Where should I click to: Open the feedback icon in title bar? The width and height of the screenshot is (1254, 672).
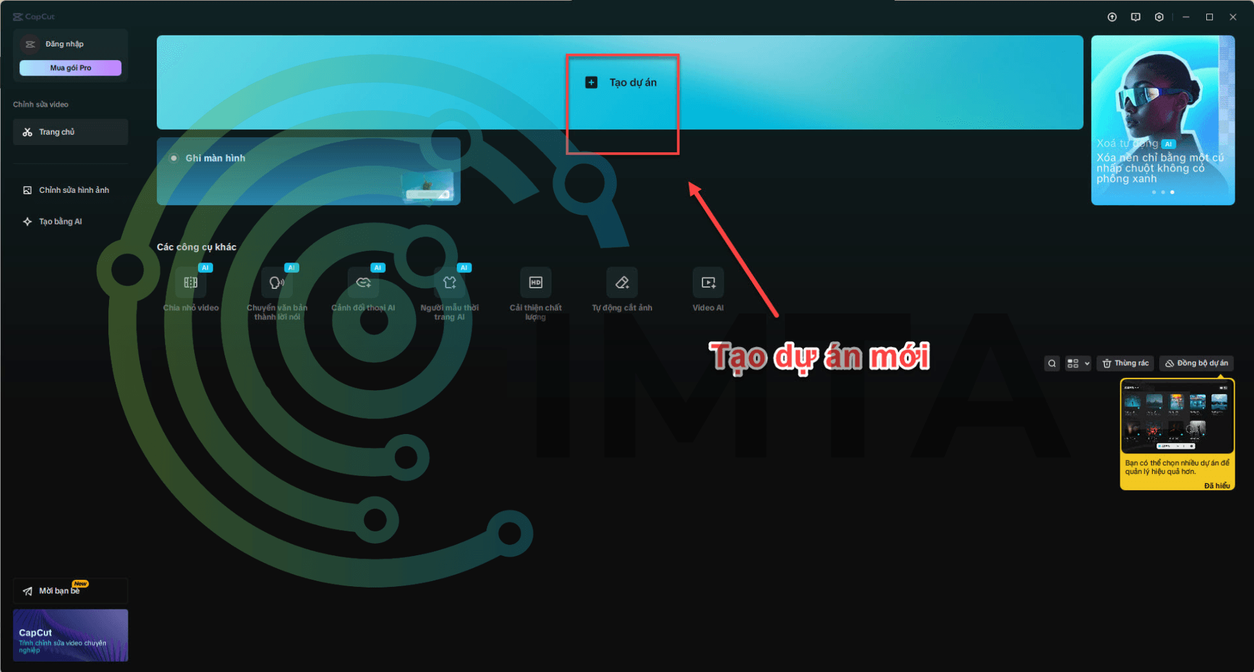(1135, 17)
